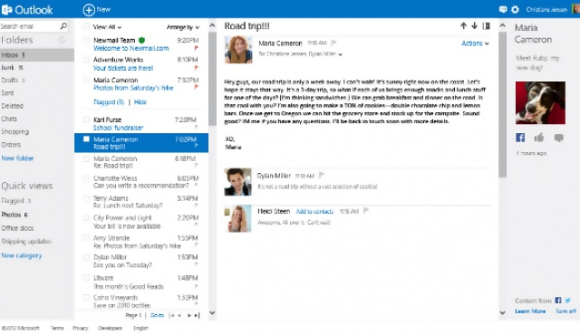Screen dimensions: 580x335
Task: Go to next page arrow
Action: pyautogui.click(x=189, y=315)
